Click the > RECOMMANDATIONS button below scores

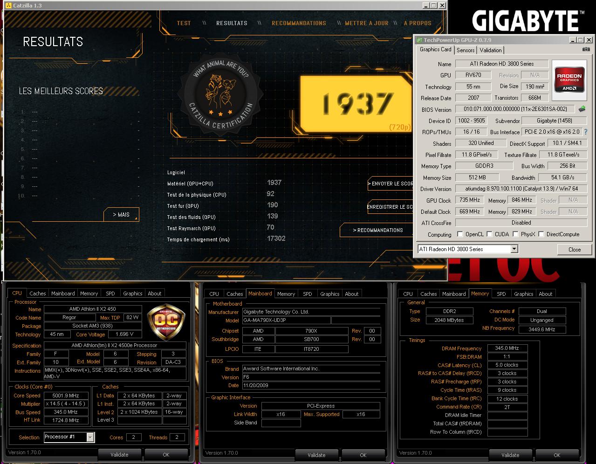point(377,230)
